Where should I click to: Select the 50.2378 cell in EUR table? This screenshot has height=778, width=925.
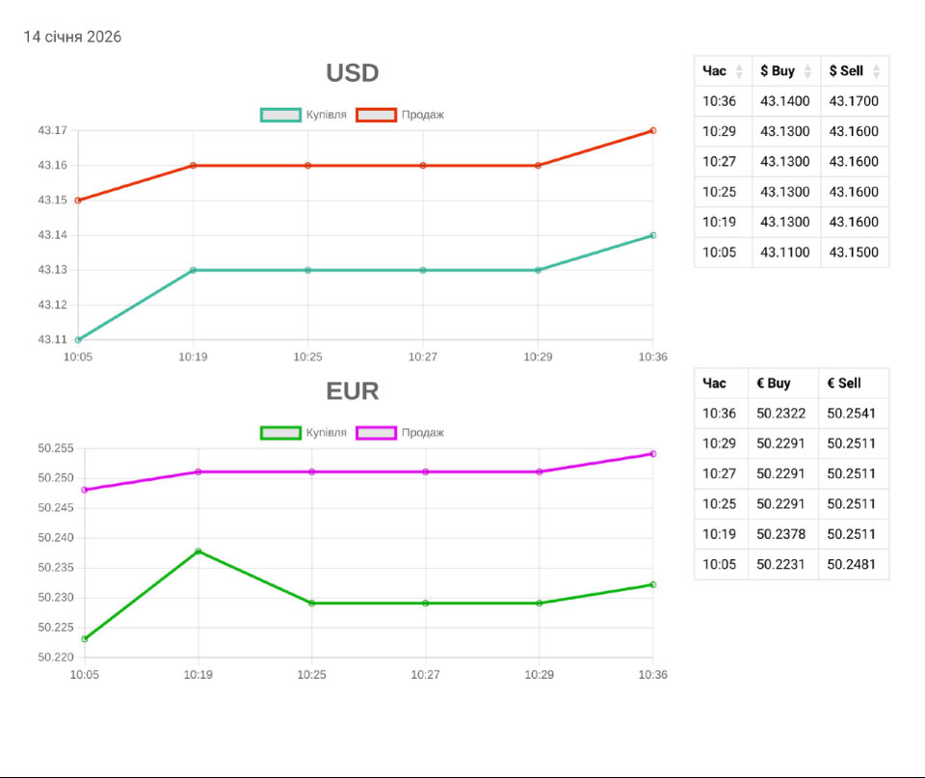pyautogui.click(x=781, y=534)
